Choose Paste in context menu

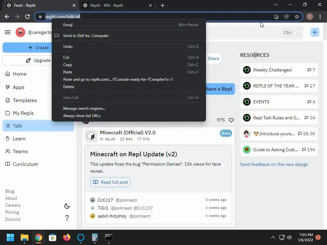click(x=129, y=72)
